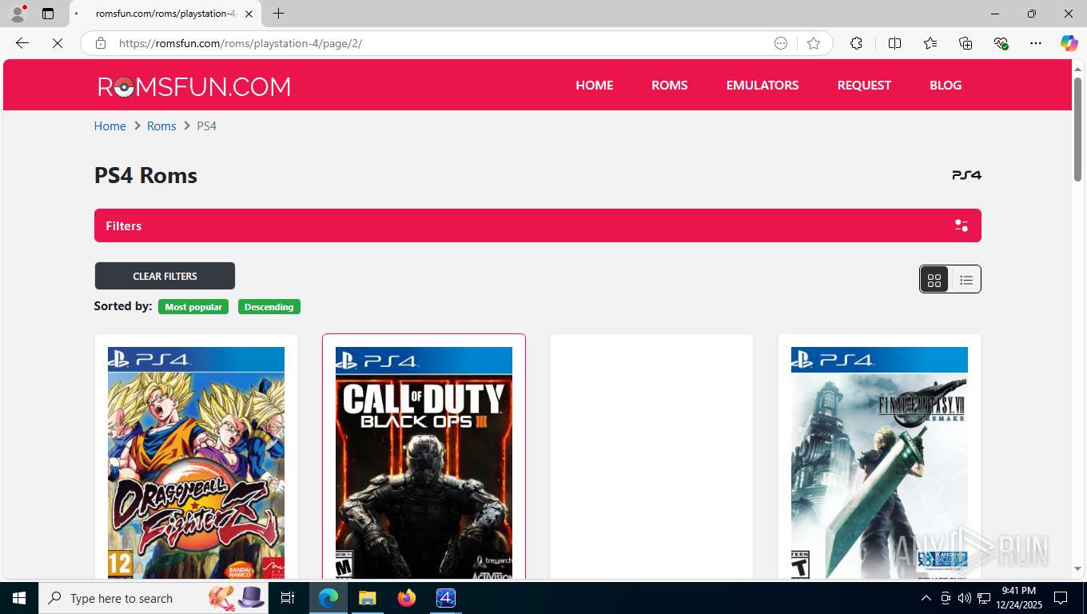Open Windows Start menu

19,598
